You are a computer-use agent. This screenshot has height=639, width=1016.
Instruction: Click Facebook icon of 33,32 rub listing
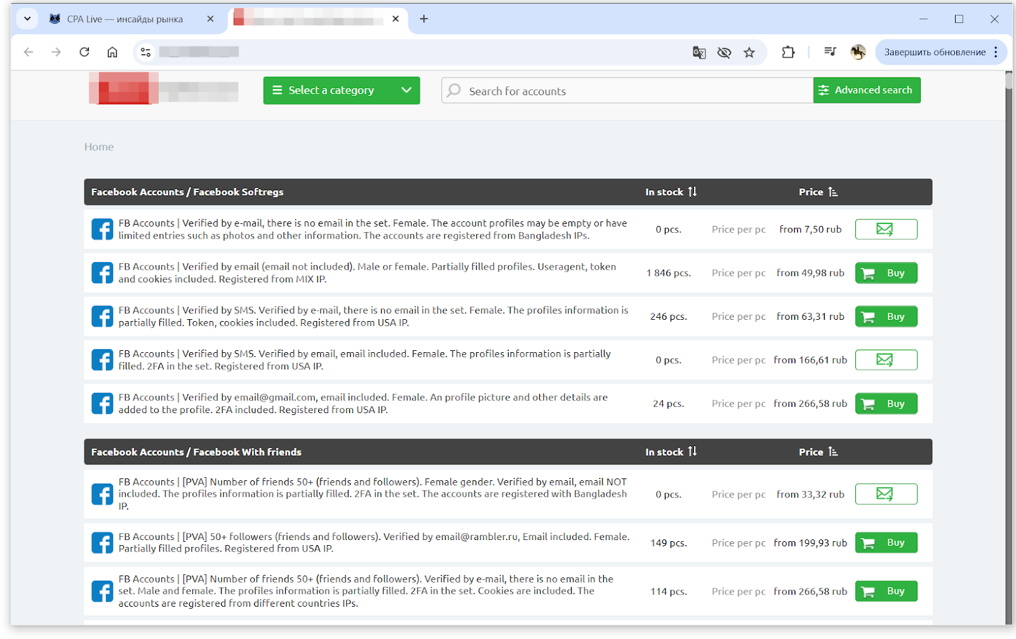pos(102,494)
